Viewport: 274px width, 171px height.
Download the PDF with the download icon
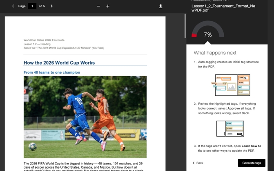[160, 6]
